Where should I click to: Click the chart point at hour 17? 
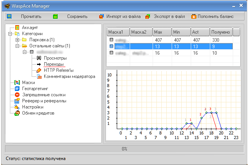[206, 113]
